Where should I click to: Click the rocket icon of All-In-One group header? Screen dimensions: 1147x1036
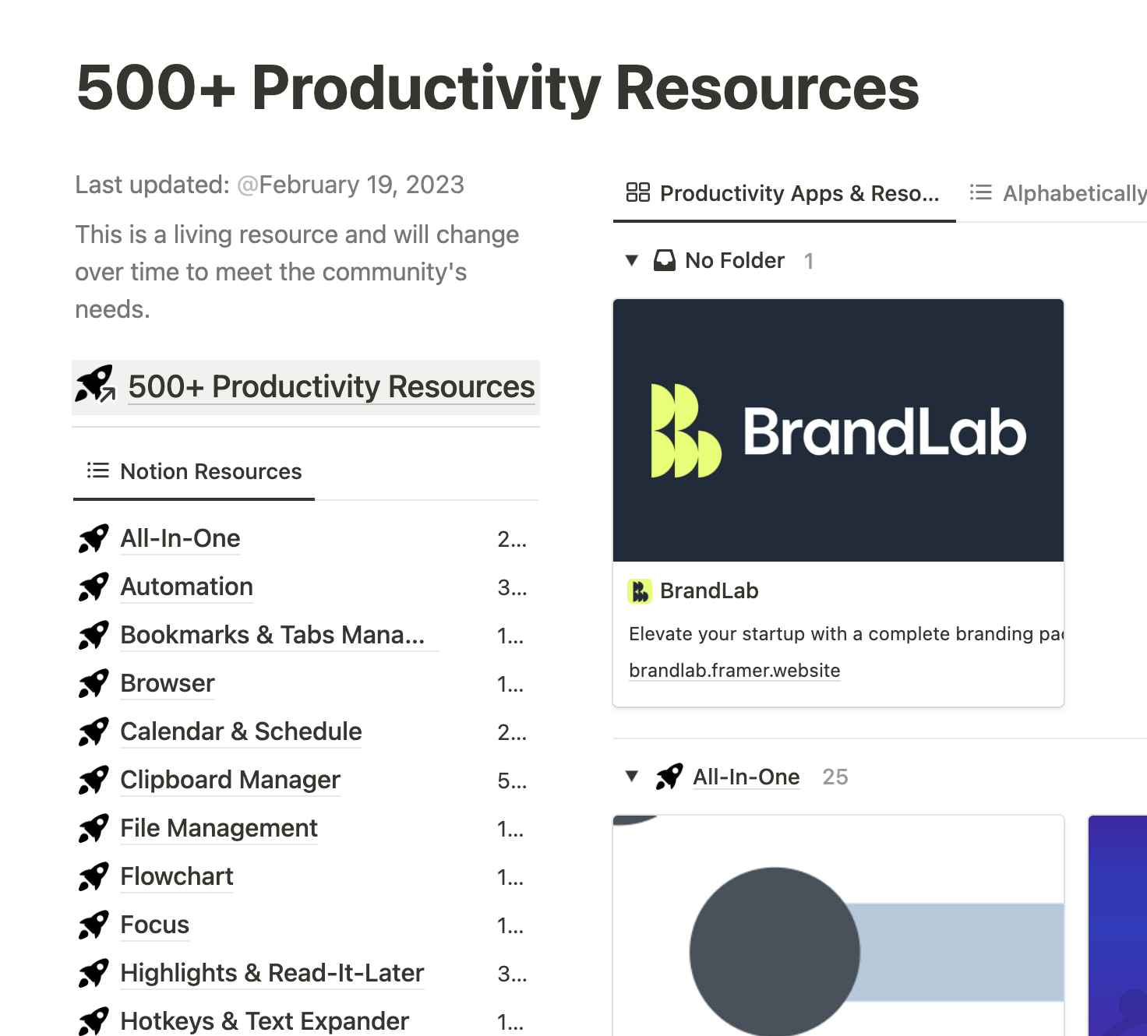click(x=669, y=777)
